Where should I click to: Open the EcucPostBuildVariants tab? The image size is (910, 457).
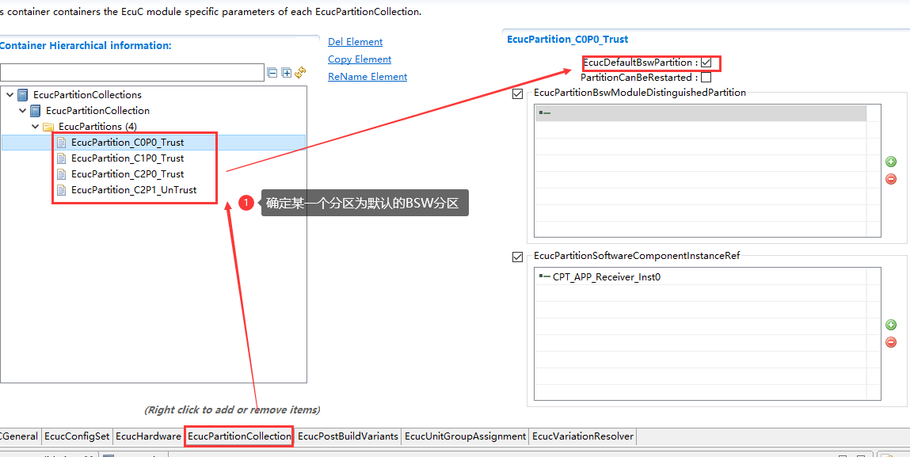(348, 436)
